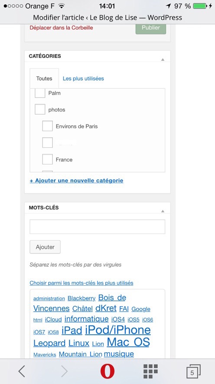The height and width of the screenshot is (384, 215).
Task: Collapse the Mots-clés panel arrow
Action: point(163,211)
